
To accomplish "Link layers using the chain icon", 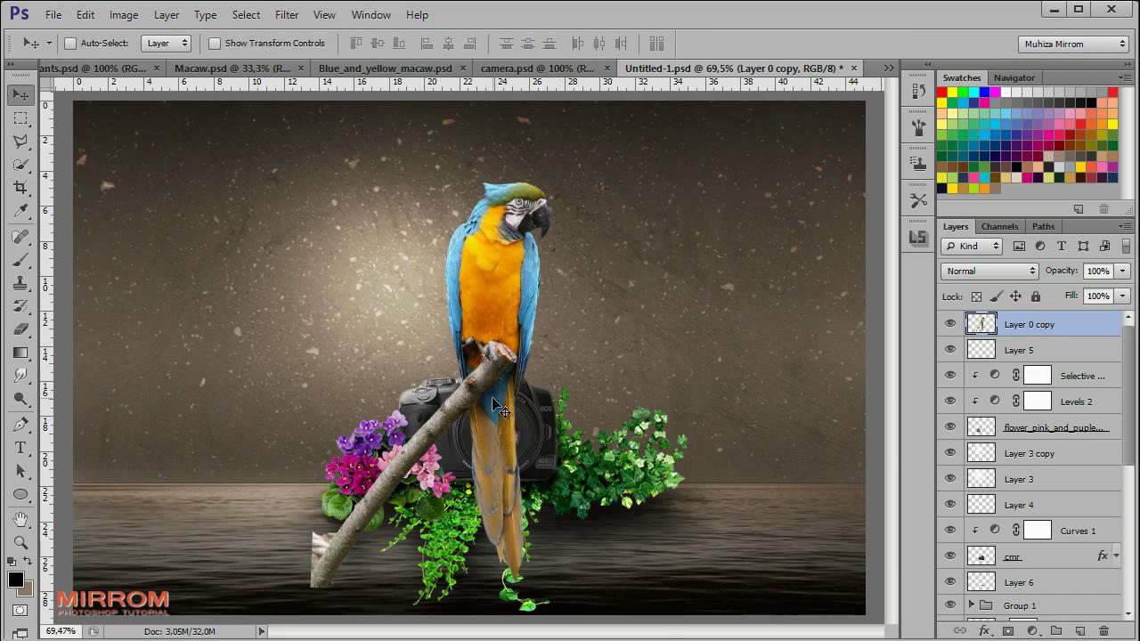I will [x=960, y=630].
